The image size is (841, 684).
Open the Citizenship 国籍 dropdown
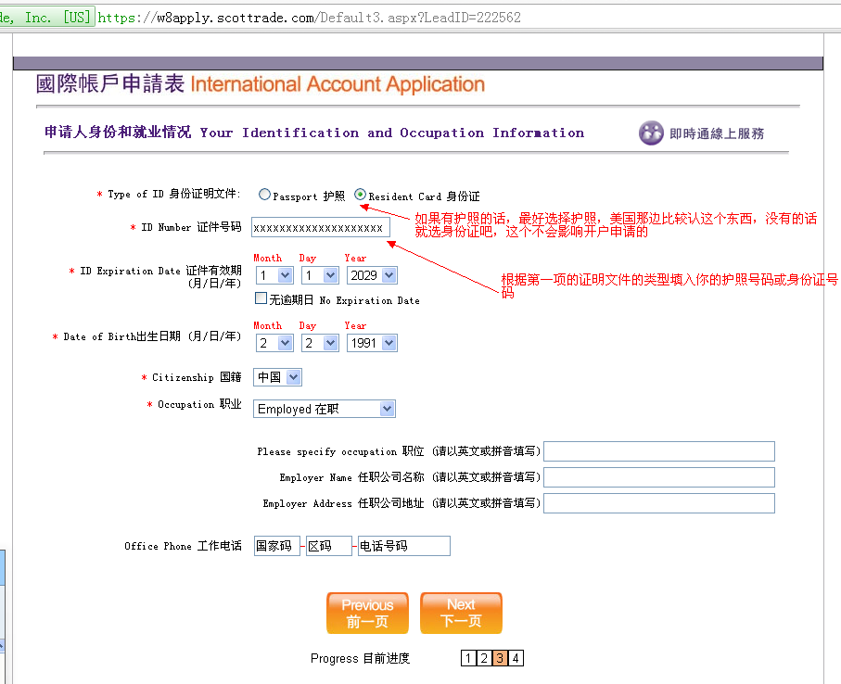276,377
